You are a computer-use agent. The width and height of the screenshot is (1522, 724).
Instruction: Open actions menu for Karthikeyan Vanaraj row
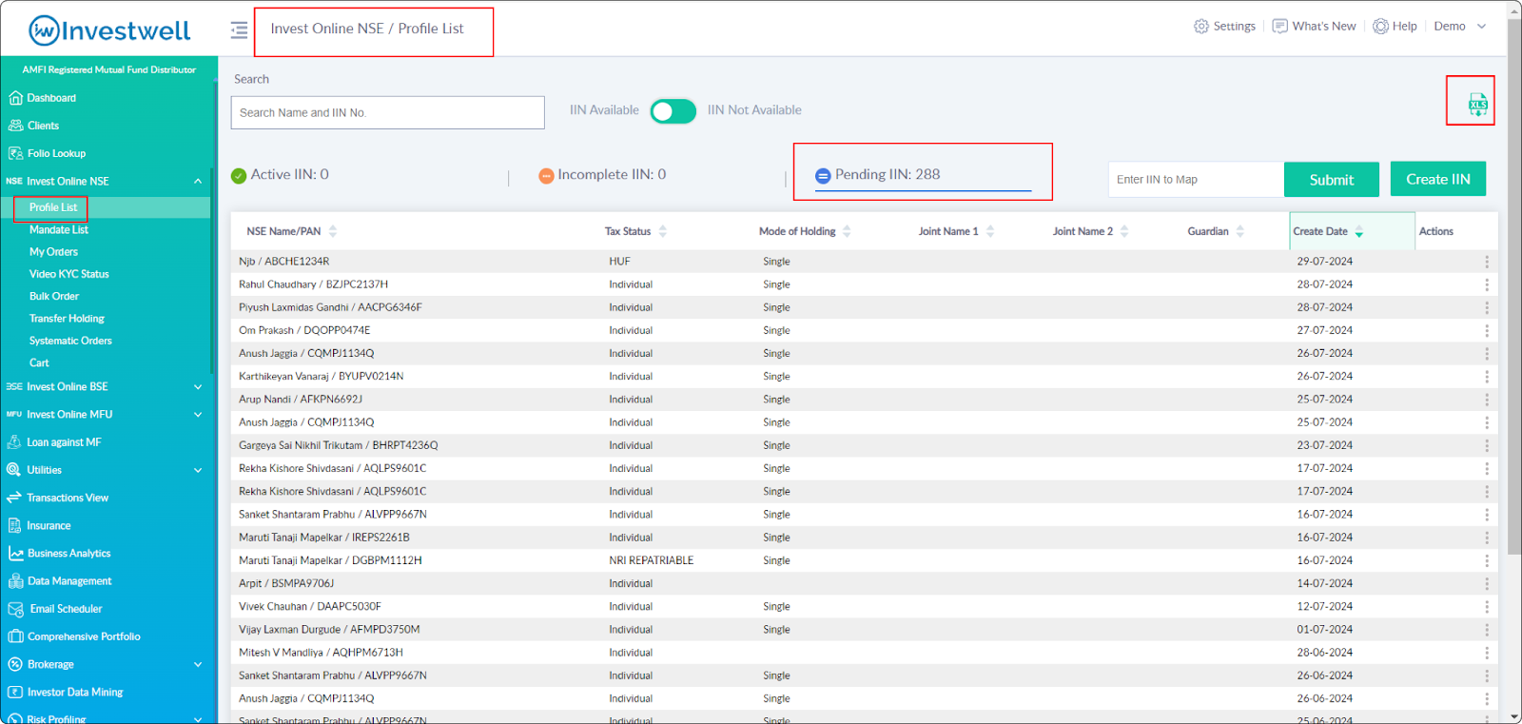tap(1487, 377)
